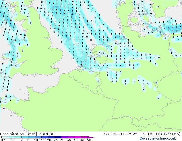Click the '45' legend scale value
The height and width of the screenshot is (141, 182).
(x=82, y=140)
